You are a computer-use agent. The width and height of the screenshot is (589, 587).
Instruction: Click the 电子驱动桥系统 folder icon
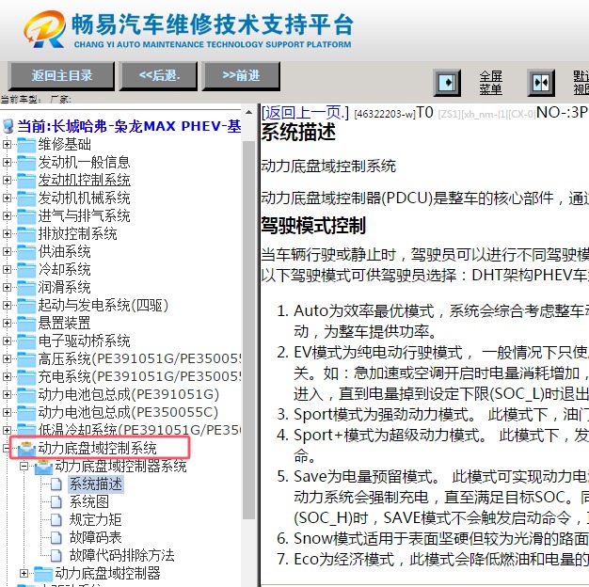click(x=26, y=341)
